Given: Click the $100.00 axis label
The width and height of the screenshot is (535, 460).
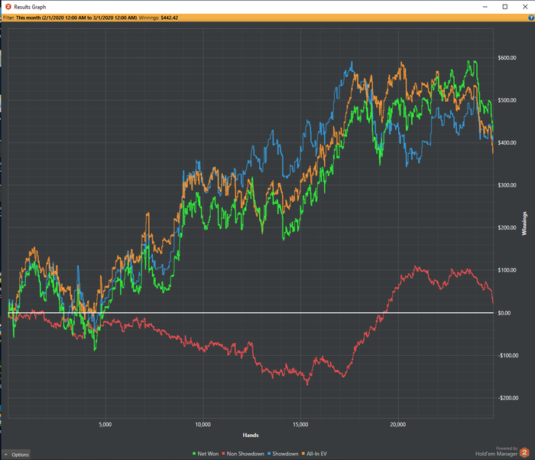Looking at the screenshot, I should (507, 270).
